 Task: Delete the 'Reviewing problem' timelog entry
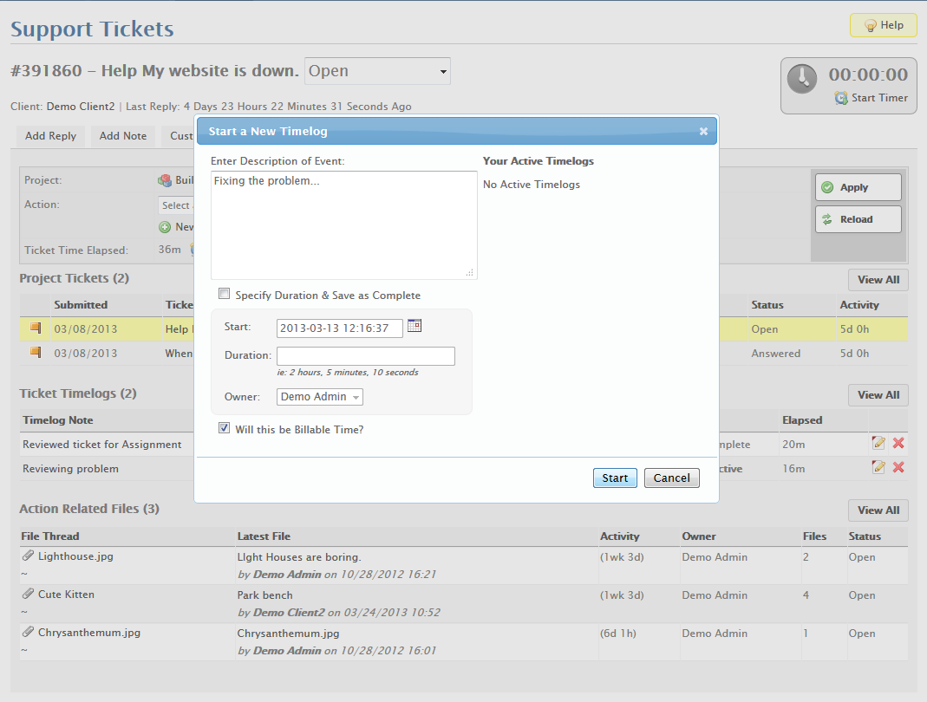[898, 467]
